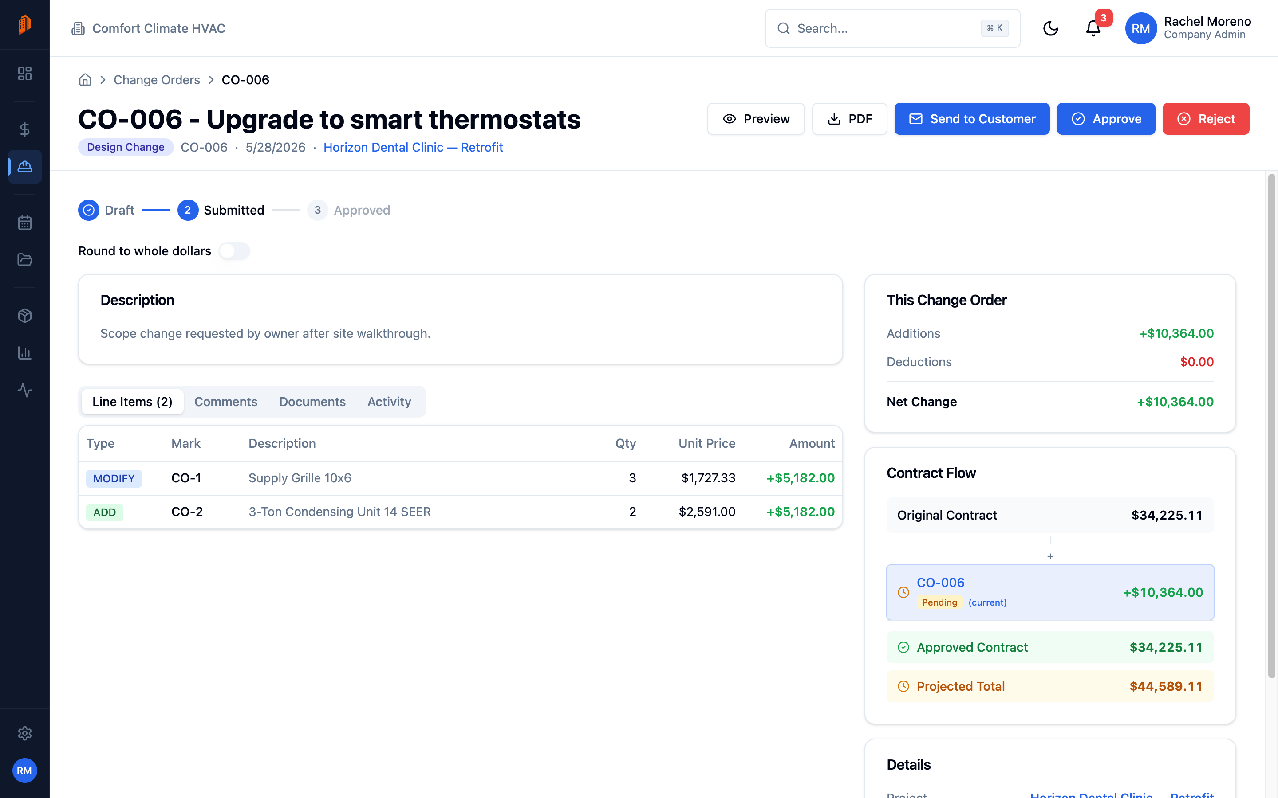Click the CO-1 mark cell
Screen dimensions: 1278x798
(186, 478)
